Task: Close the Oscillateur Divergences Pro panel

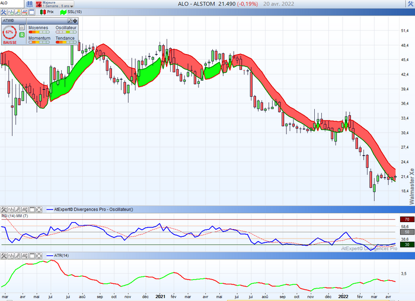Action: (x=39, y=210)
